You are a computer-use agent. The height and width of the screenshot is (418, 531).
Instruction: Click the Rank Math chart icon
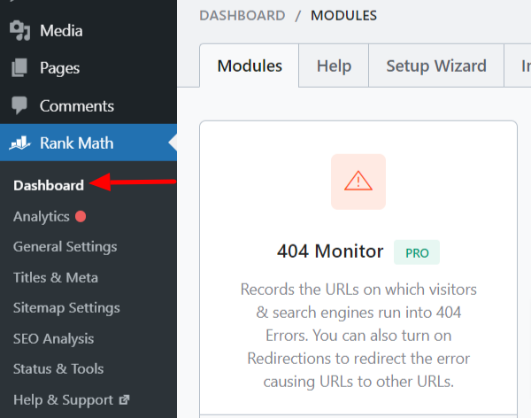19,143
